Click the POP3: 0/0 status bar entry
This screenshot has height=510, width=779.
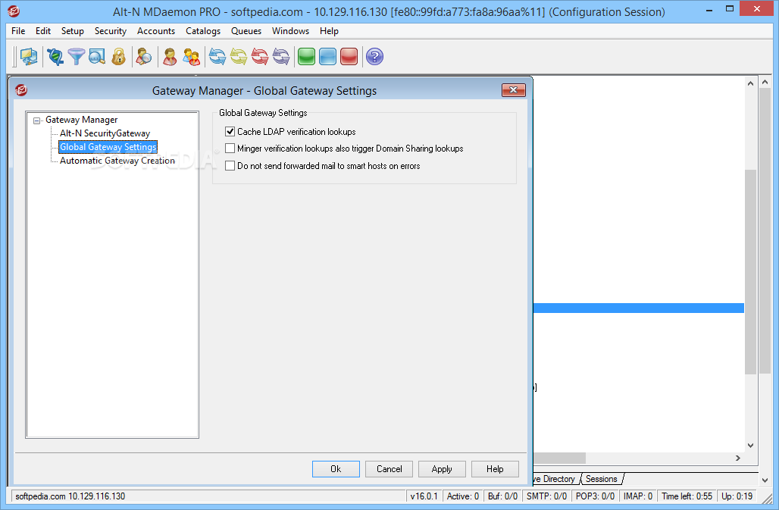[x=595, y=496]
